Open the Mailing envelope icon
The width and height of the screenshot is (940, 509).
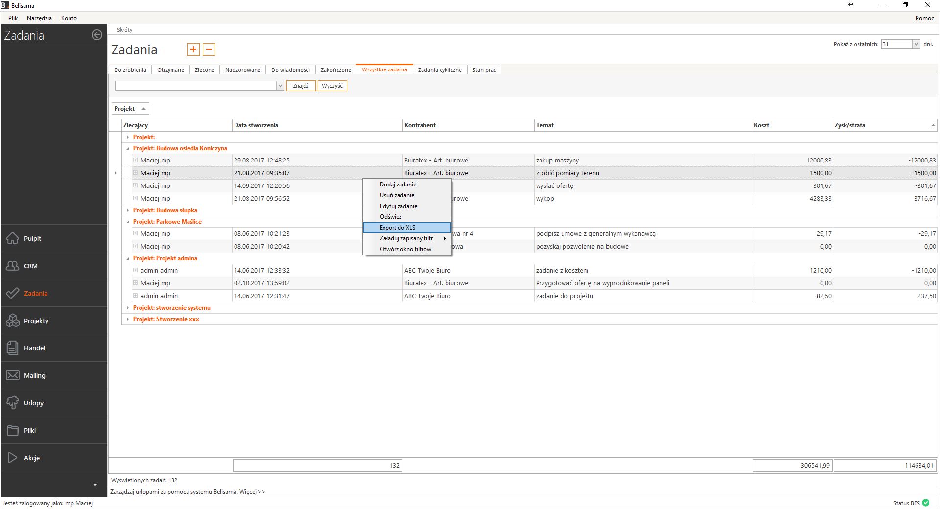[x=13, y=375]
